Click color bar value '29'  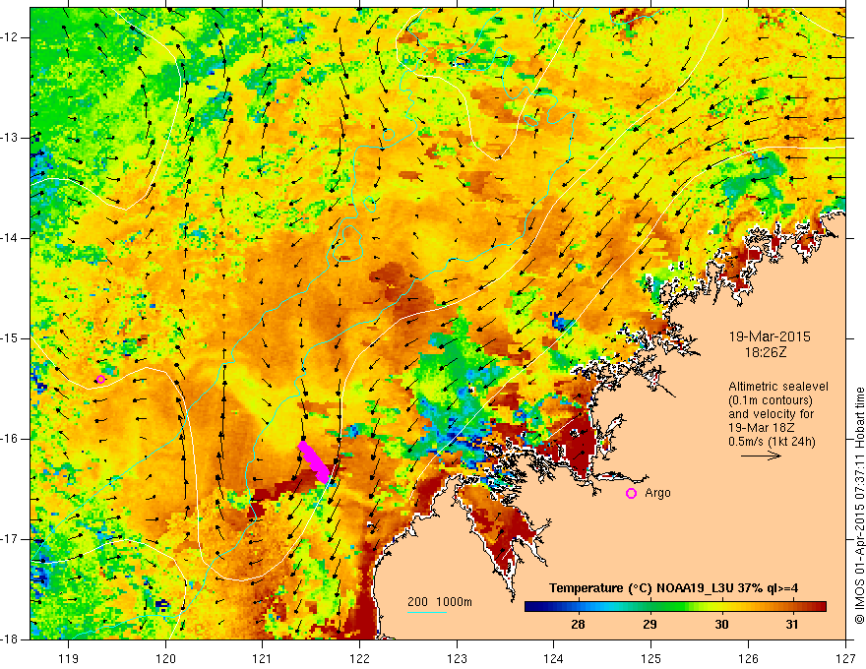point(649,625)
